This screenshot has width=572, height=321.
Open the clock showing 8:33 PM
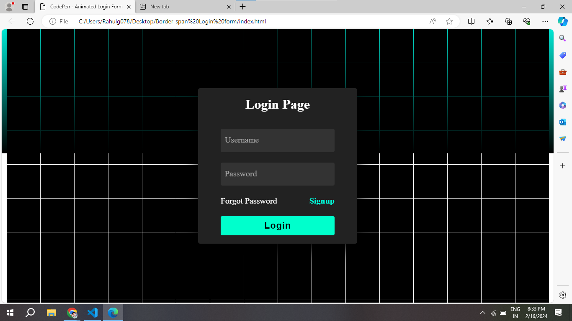click(x=536, y=313)
